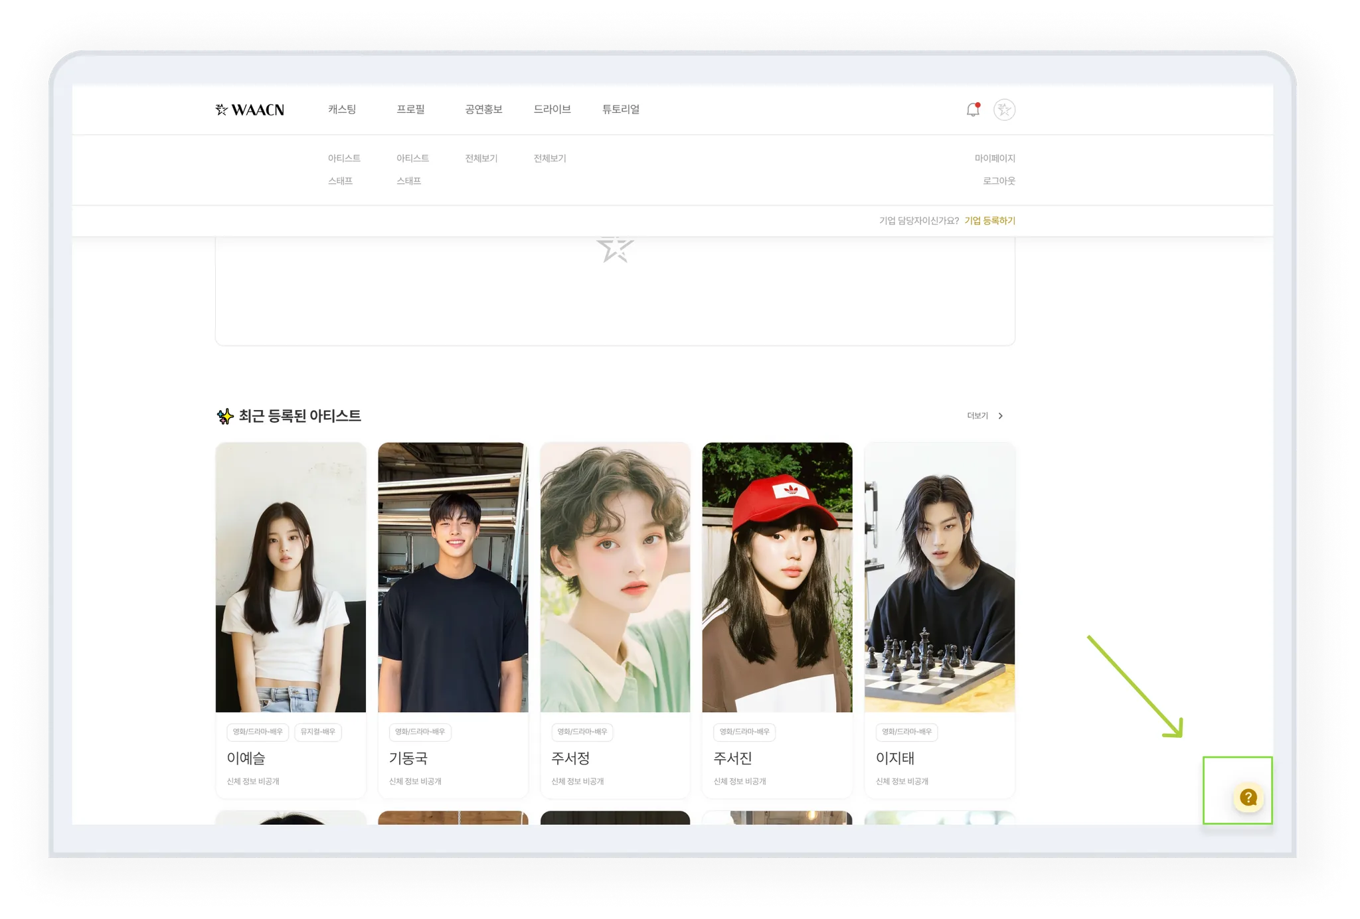Open the user profile star avatar
The width and height of the screenshot is (1360, 919).
(x=1004, y=109)
